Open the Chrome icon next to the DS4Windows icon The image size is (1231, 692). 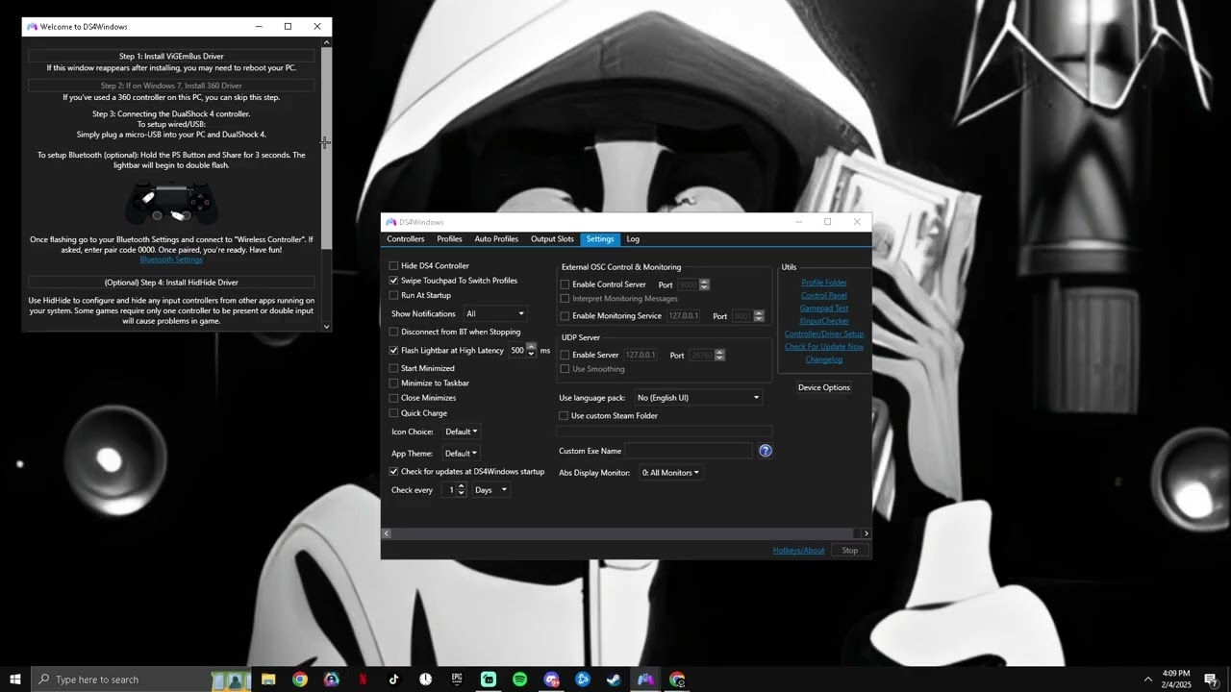(x=677, y=680)
